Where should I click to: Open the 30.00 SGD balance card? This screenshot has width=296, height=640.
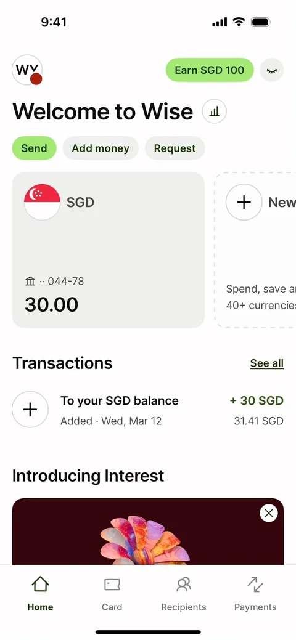click(109, 250)
